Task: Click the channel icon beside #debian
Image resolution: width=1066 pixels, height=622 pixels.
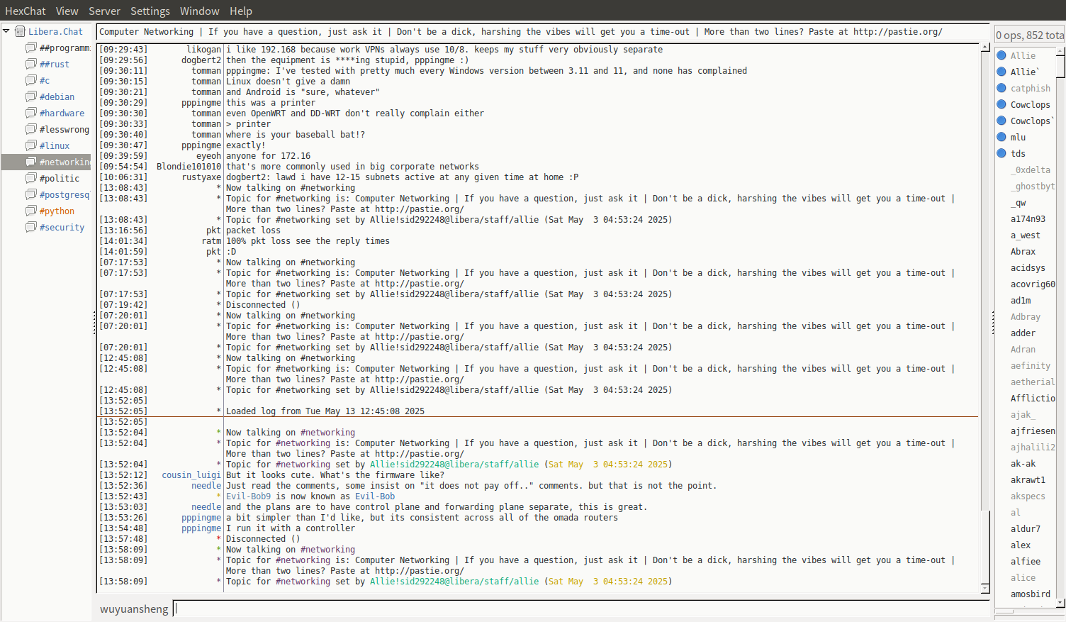Action: tap(31, 96)
